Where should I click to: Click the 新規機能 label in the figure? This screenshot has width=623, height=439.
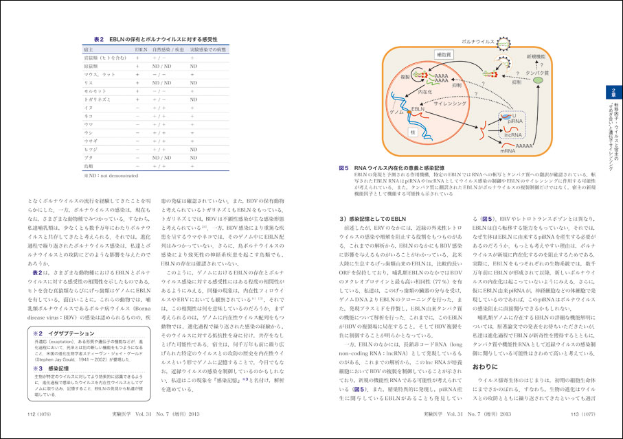536,56
